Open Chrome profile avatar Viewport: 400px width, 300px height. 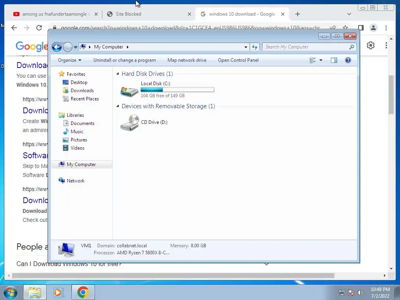pyautogui.click(x=373, y=28)
